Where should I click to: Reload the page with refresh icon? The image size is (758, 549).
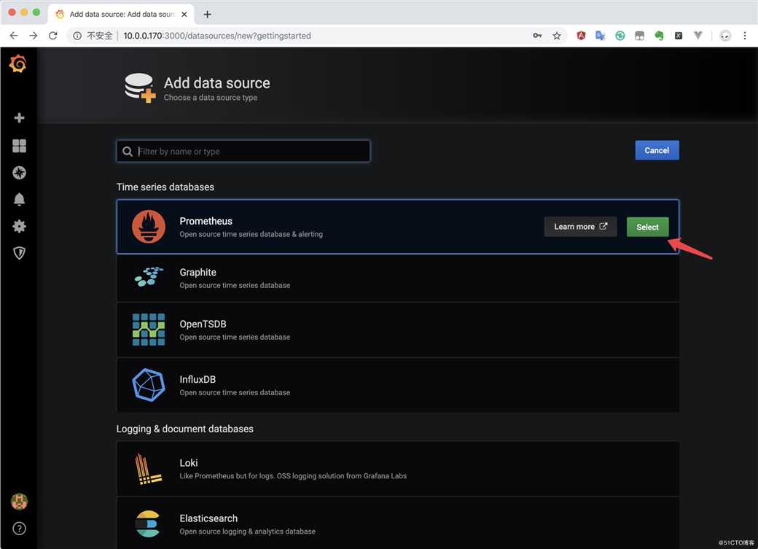pyautogui.click(x=52, y=35)
